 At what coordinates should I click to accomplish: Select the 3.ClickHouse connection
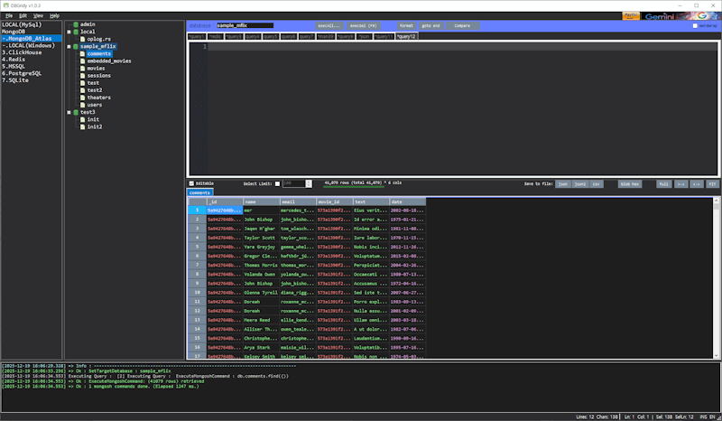click(22, 52)
